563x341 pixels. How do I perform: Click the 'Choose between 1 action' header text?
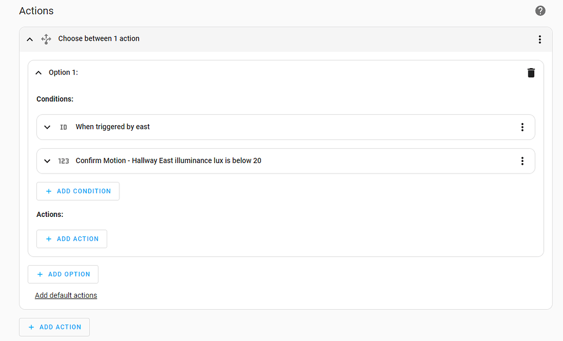99,39
